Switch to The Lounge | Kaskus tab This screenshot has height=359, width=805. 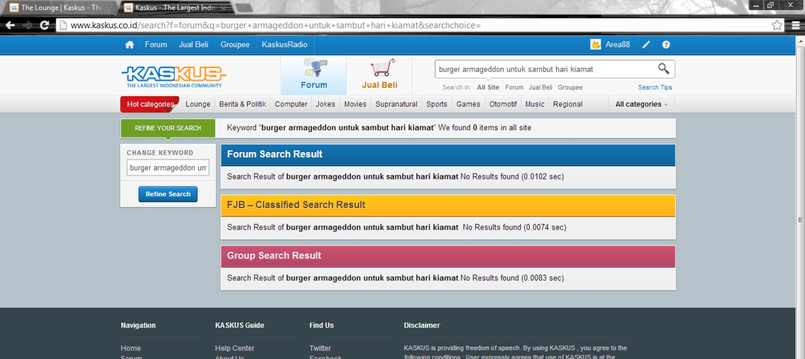(x=62, y=8)
